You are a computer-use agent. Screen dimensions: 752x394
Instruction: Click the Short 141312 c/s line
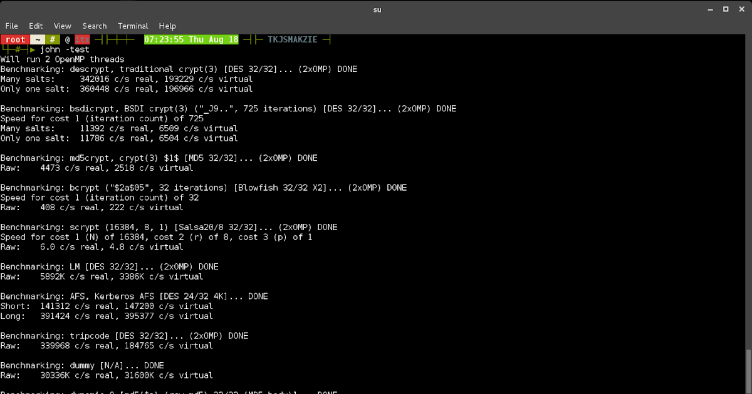[x=107, y=306]
